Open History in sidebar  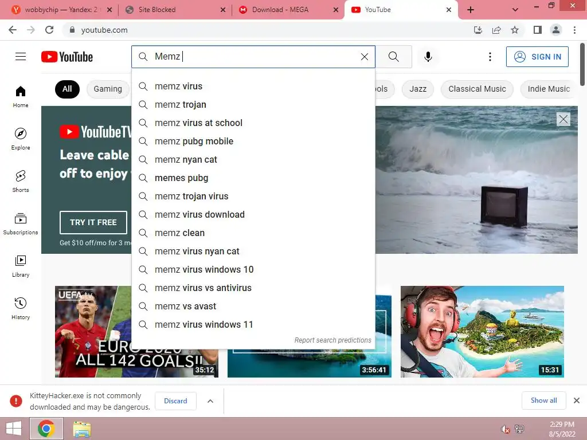tap(21, 309)
